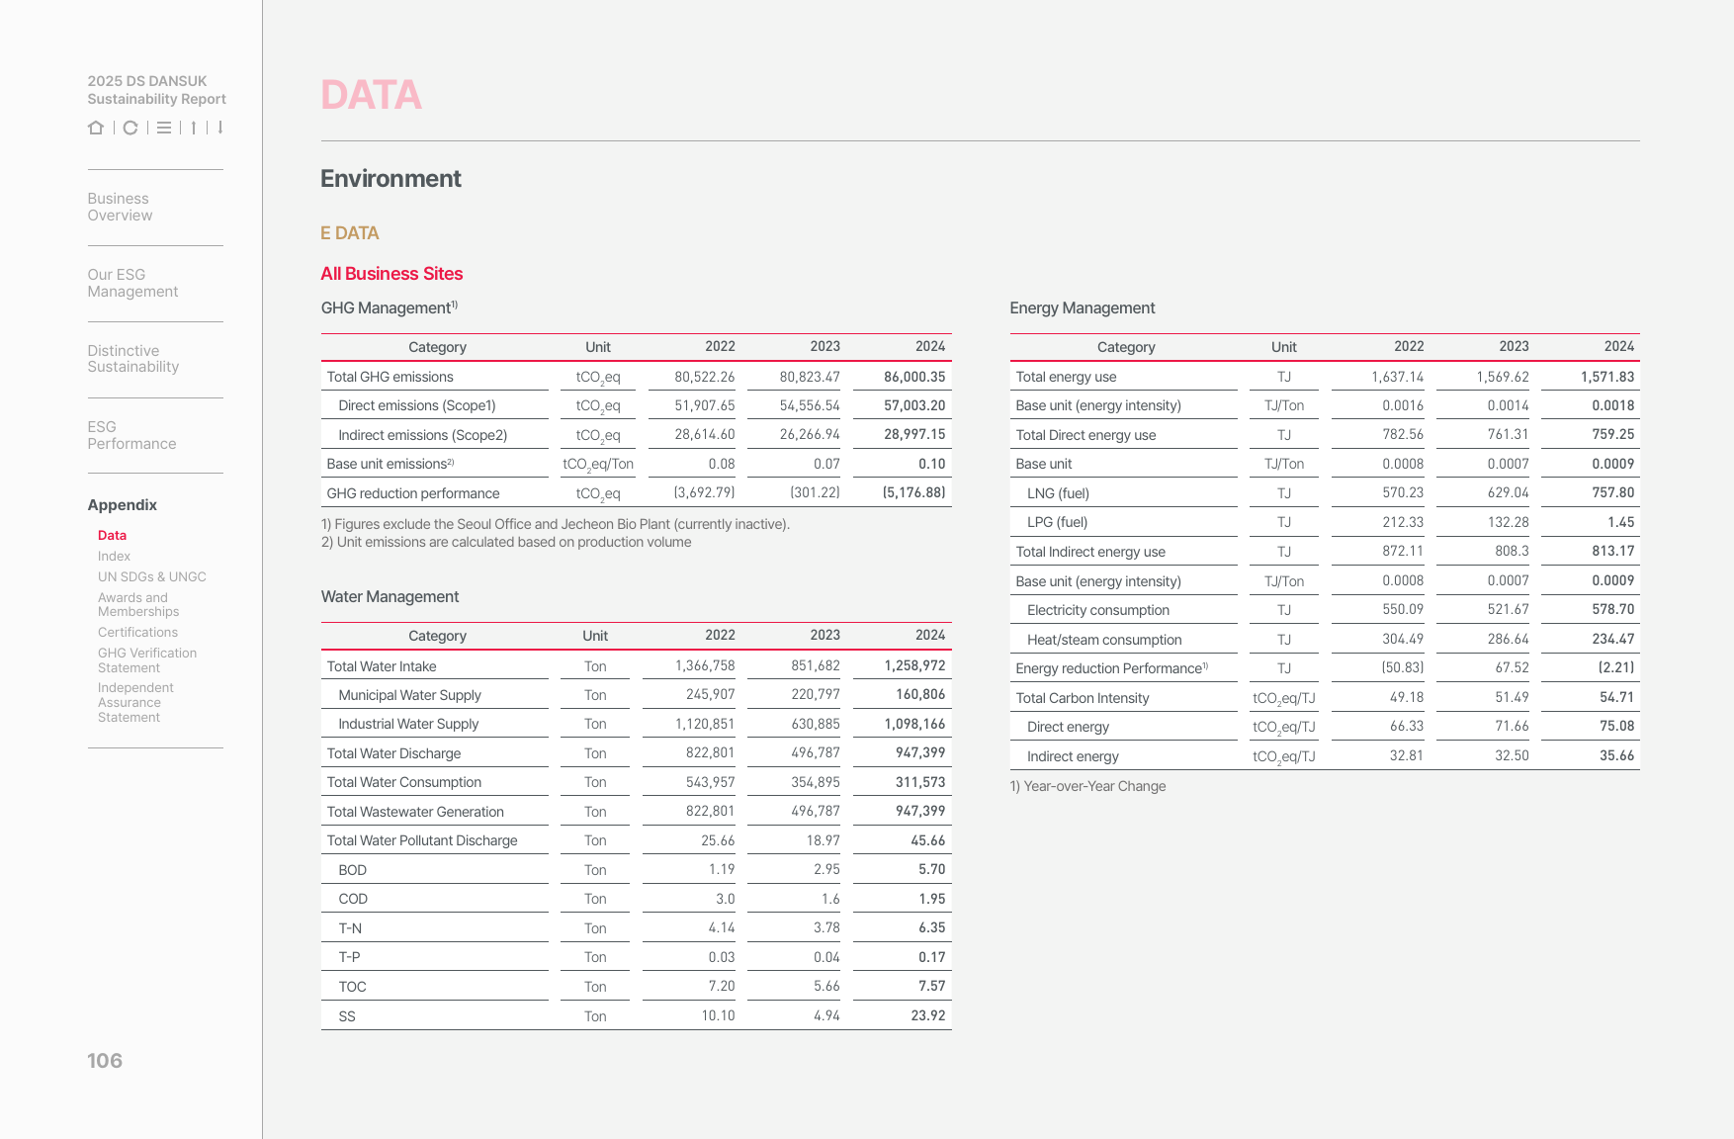Click the 23.92 value in SS row
This screenshot has height=1139, width=1734.
[928, 1015]
